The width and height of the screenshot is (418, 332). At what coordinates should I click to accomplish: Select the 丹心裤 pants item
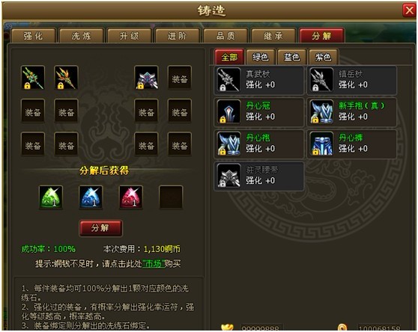click(x=352, y=144)
